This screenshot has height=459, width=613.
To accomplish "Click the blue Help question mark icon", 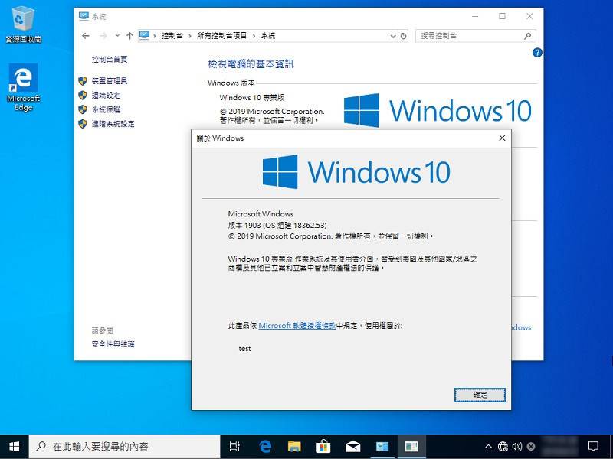I will 539,53.
